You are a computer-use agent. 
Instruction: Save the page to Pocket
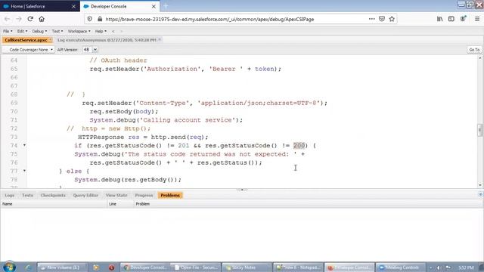click(x=382, y=19)
